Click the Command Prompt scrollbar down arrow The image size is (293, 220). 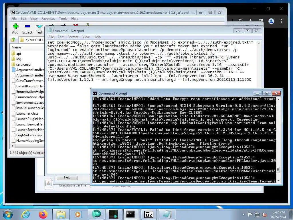tap(278, 181)
